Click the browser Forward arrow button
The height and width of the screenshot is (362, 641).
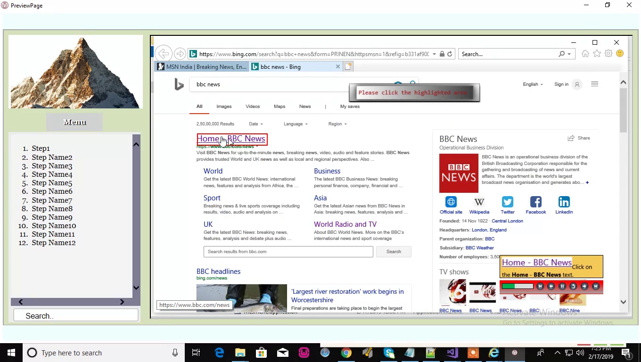click(x=180, y=54)
